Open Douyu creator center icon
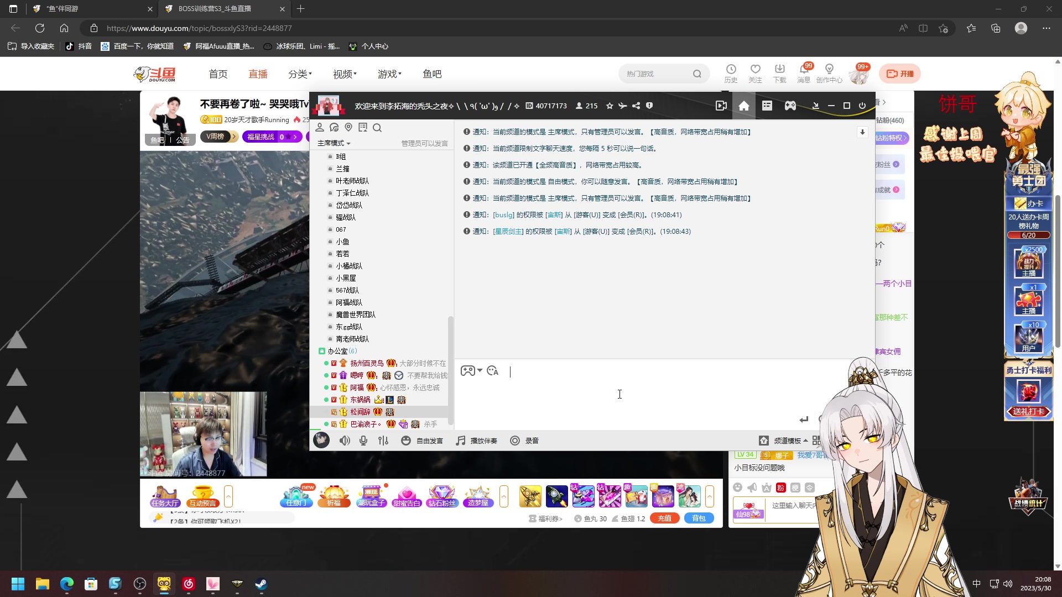1062x597 pixels. pyautogui.click(x=829, y=73)
